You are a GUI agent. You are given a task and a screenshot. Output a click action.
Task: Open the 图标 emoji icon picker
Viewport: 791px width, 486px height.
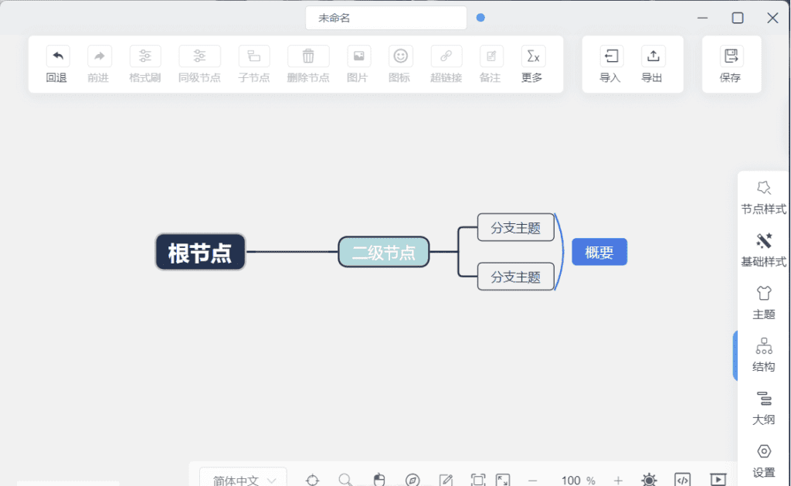[x=401, y=56]
